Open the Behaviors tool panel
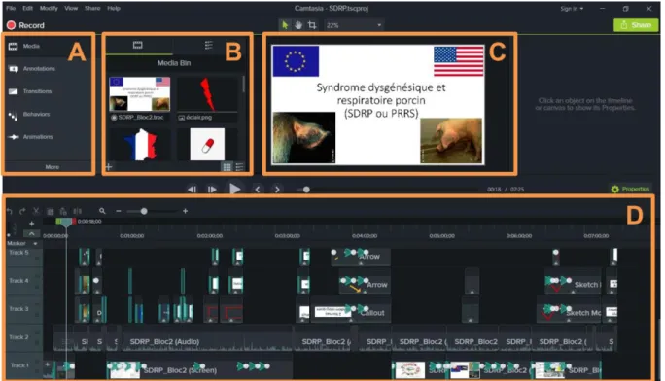665x381 pixels. [x=37, y=115]
